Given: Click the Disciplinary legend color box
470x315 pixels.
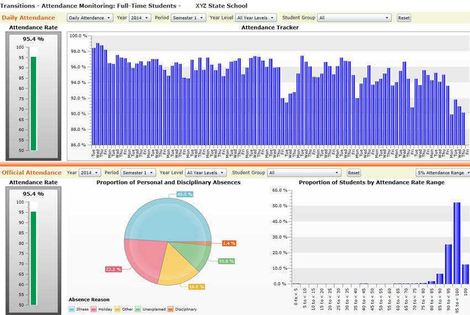Looking at the screenshot, I should (170, 309).
